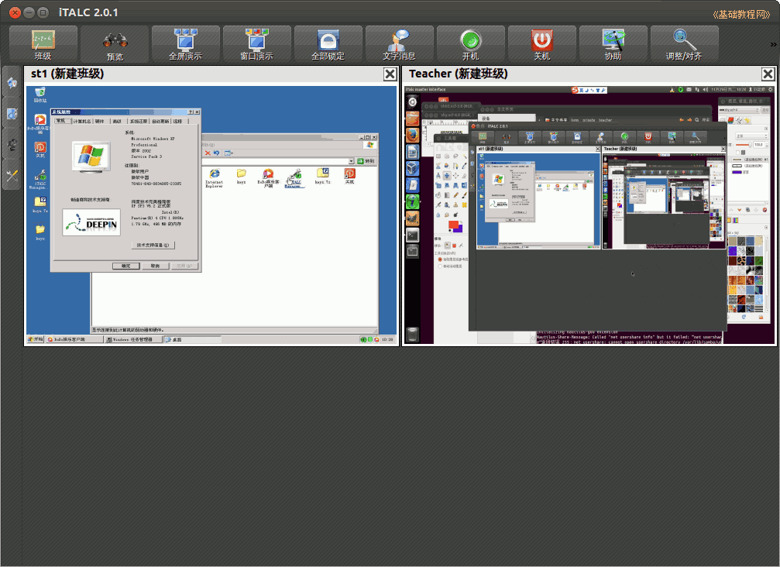Click the Ubuntu dash icon in Teacher view
Viewport: 780px width, 567px height.
point(412,102)
